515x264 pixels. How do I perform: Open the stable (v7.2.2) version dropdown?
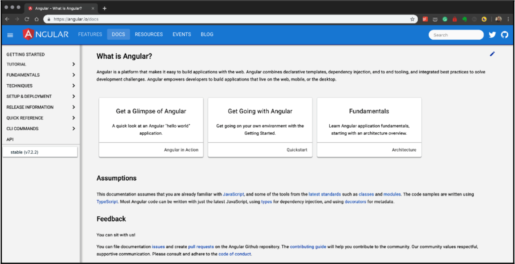point(40,152)
